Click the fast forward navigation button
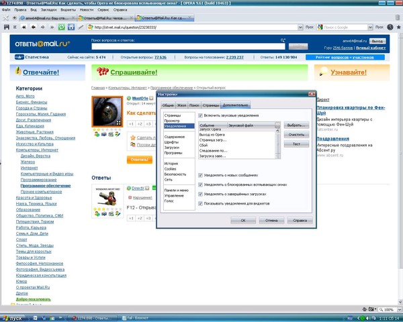The image size is (403, 322). (x=52, y=27)
